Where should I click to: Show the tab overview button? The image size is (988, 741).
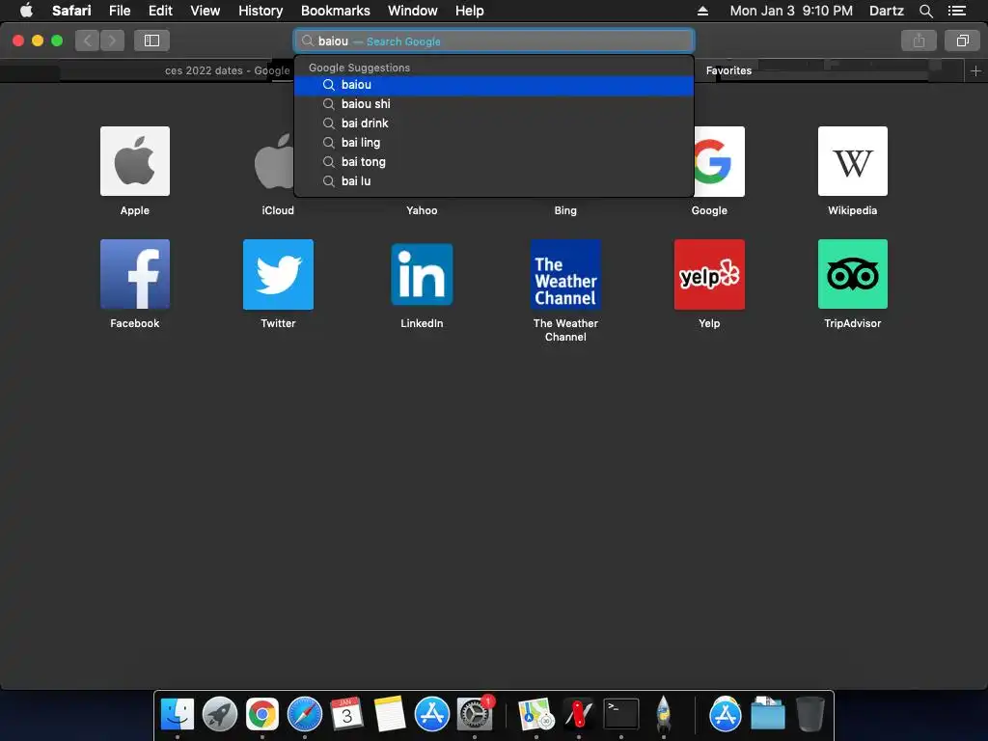click(x=962, y=41)
